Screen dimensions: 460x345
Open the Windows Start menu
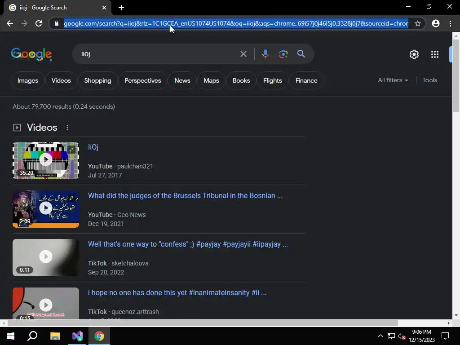[11, 336]
